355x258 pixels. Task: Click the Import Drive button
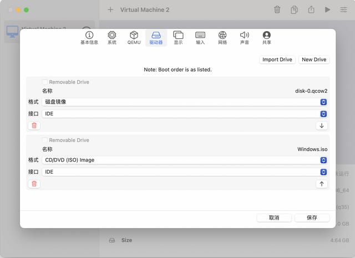[x=277, y=59]
